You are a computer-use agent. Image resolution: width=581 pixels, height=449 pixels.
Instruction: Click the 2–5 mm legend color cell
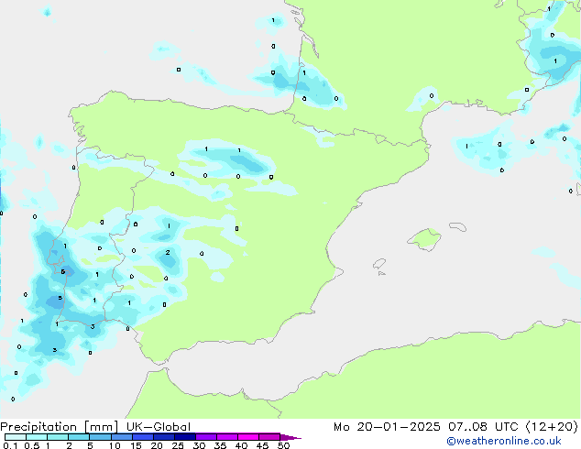[79, 437]
